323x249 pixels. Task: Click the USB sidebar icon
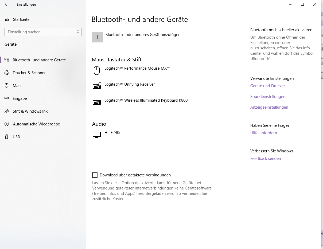7,137
